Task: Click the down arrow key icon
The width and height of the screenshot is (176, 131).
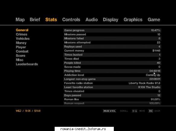Action: 136,111
